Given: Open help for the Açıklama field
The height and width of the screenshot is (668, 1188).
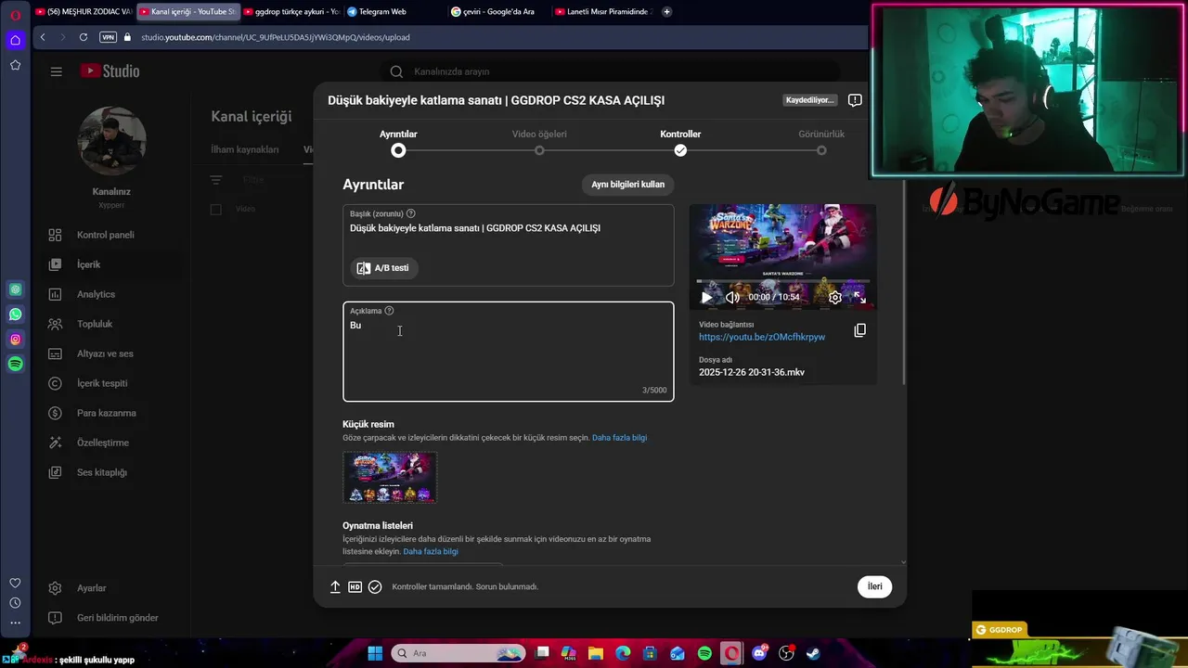Looking at the screenshot, I should [389, 311].
